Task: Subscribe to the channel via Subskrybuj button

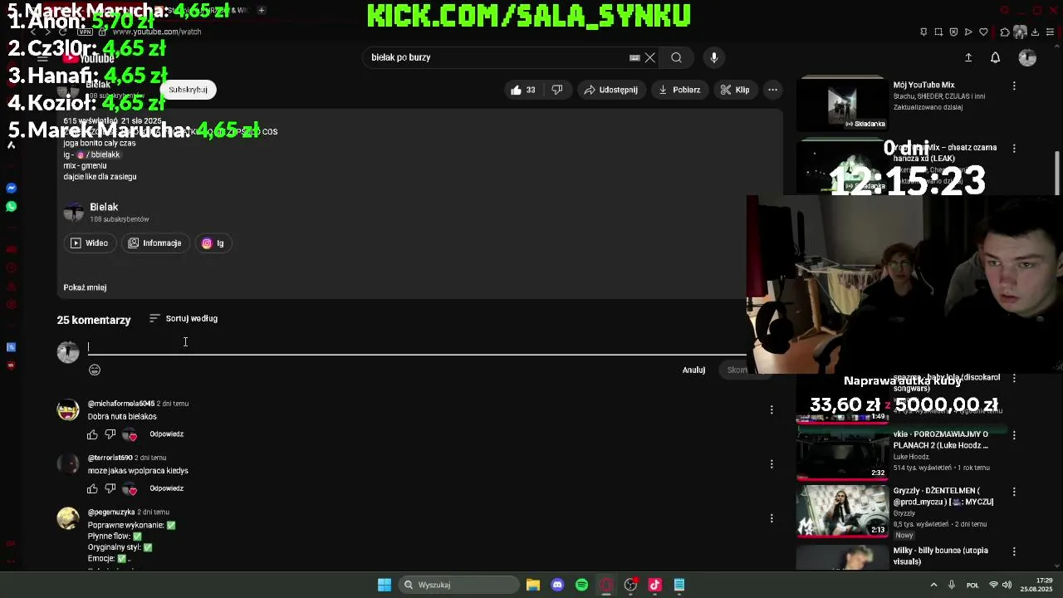Action: (x=189, y=90)
